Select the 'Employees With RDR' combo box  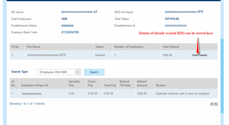(56, 72)
